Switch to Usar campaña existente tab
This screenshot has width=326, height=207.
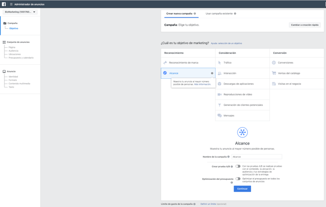pyautogui.click(x=219, y=14)
